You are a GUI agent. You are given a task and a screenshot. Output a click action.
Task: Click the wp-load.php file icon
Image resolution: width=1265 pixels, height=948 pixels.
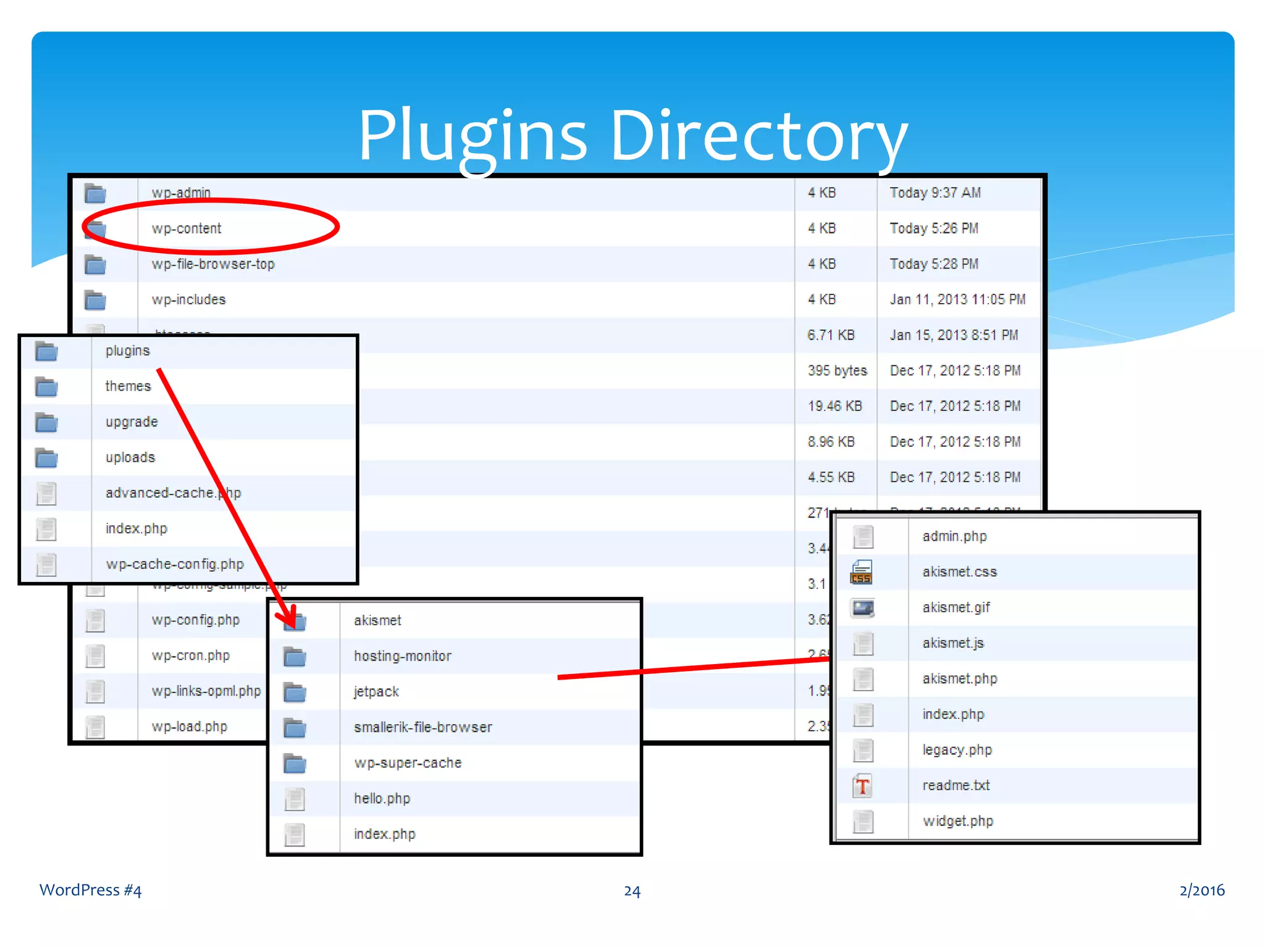(x=95, y=727)
